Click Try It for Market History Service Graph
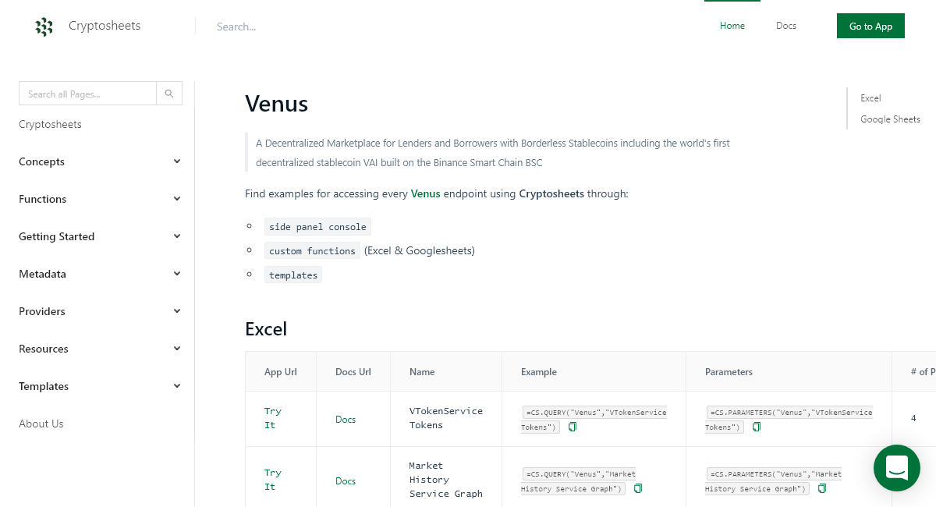 [x=272, y=480]
